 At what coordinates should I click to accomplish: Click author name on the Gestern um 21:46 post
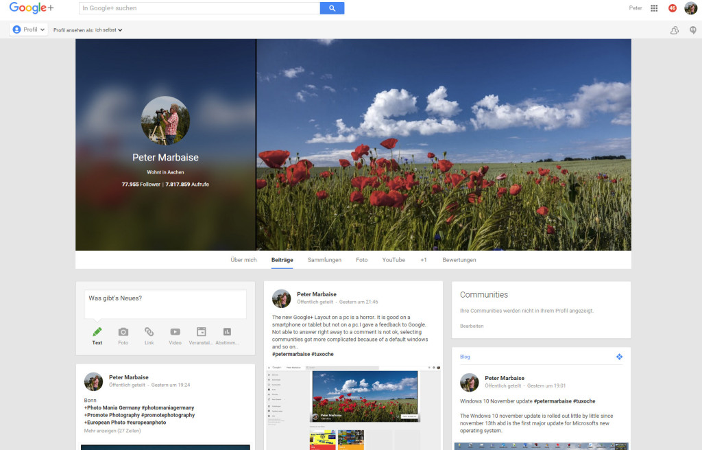pos(317,294)
